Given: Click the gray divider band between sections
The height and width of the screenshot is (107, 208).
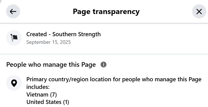Looking at the screenshot, I should point(104,54).
